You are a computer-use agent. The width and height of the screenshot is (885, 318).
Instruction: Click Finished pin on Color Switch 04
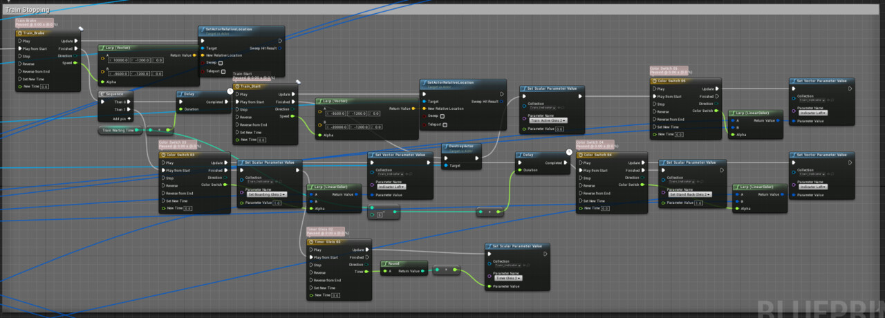click(x=643, y=170)
